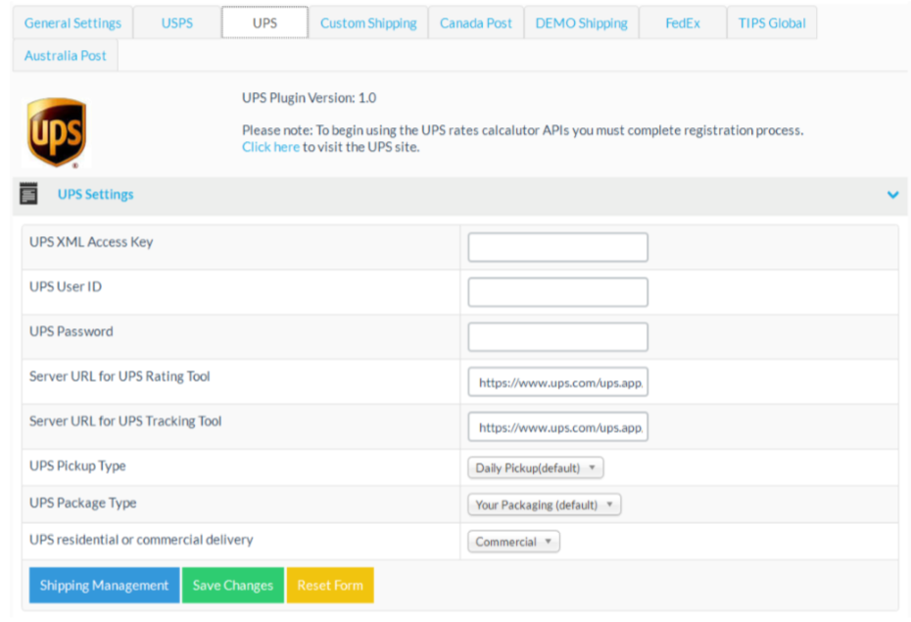Focus the UPS XML Access Key field
The height and width of the screenshot is (622, 911).
(557, 248)
